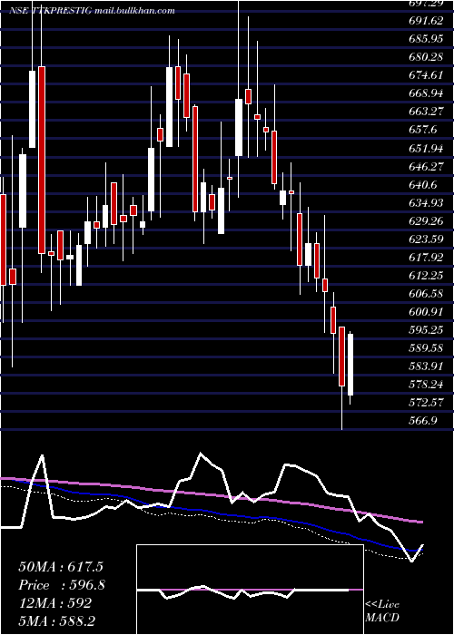This screenshot has height=635, width=454.
Task: Select the 657.6 price axis label
Action: click(x=423, y=130)
